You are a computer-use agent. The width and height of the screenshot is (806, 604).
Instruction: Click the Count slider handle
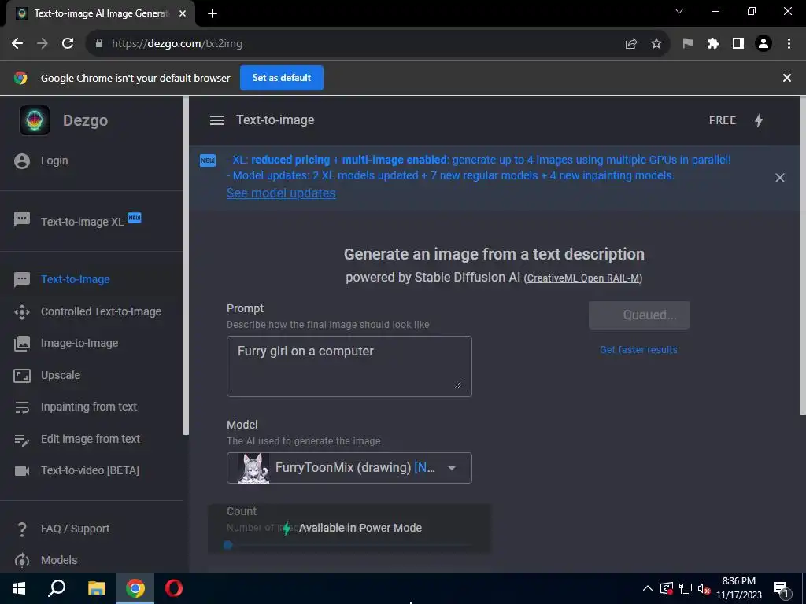coord(228,546)
